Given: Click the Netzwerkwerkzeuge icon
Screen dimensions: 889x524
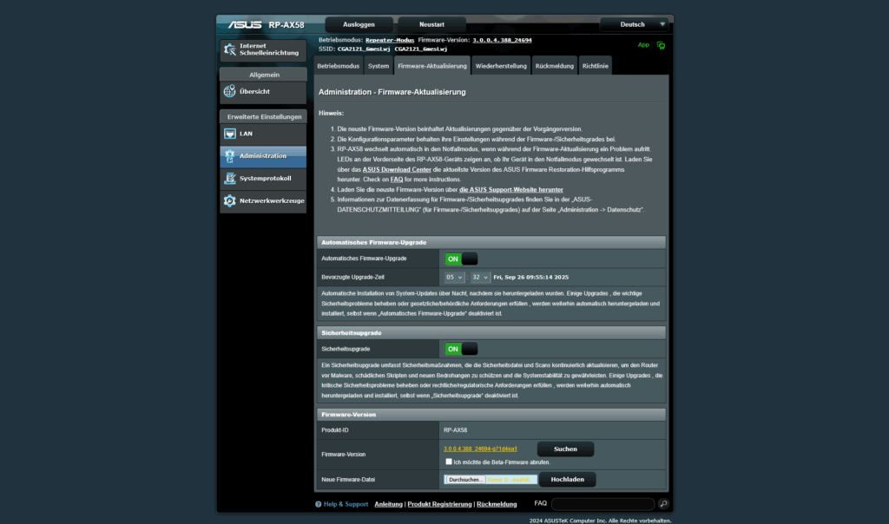Looking at the screenshot, I should pyautogui.click(x=230, y=200).
